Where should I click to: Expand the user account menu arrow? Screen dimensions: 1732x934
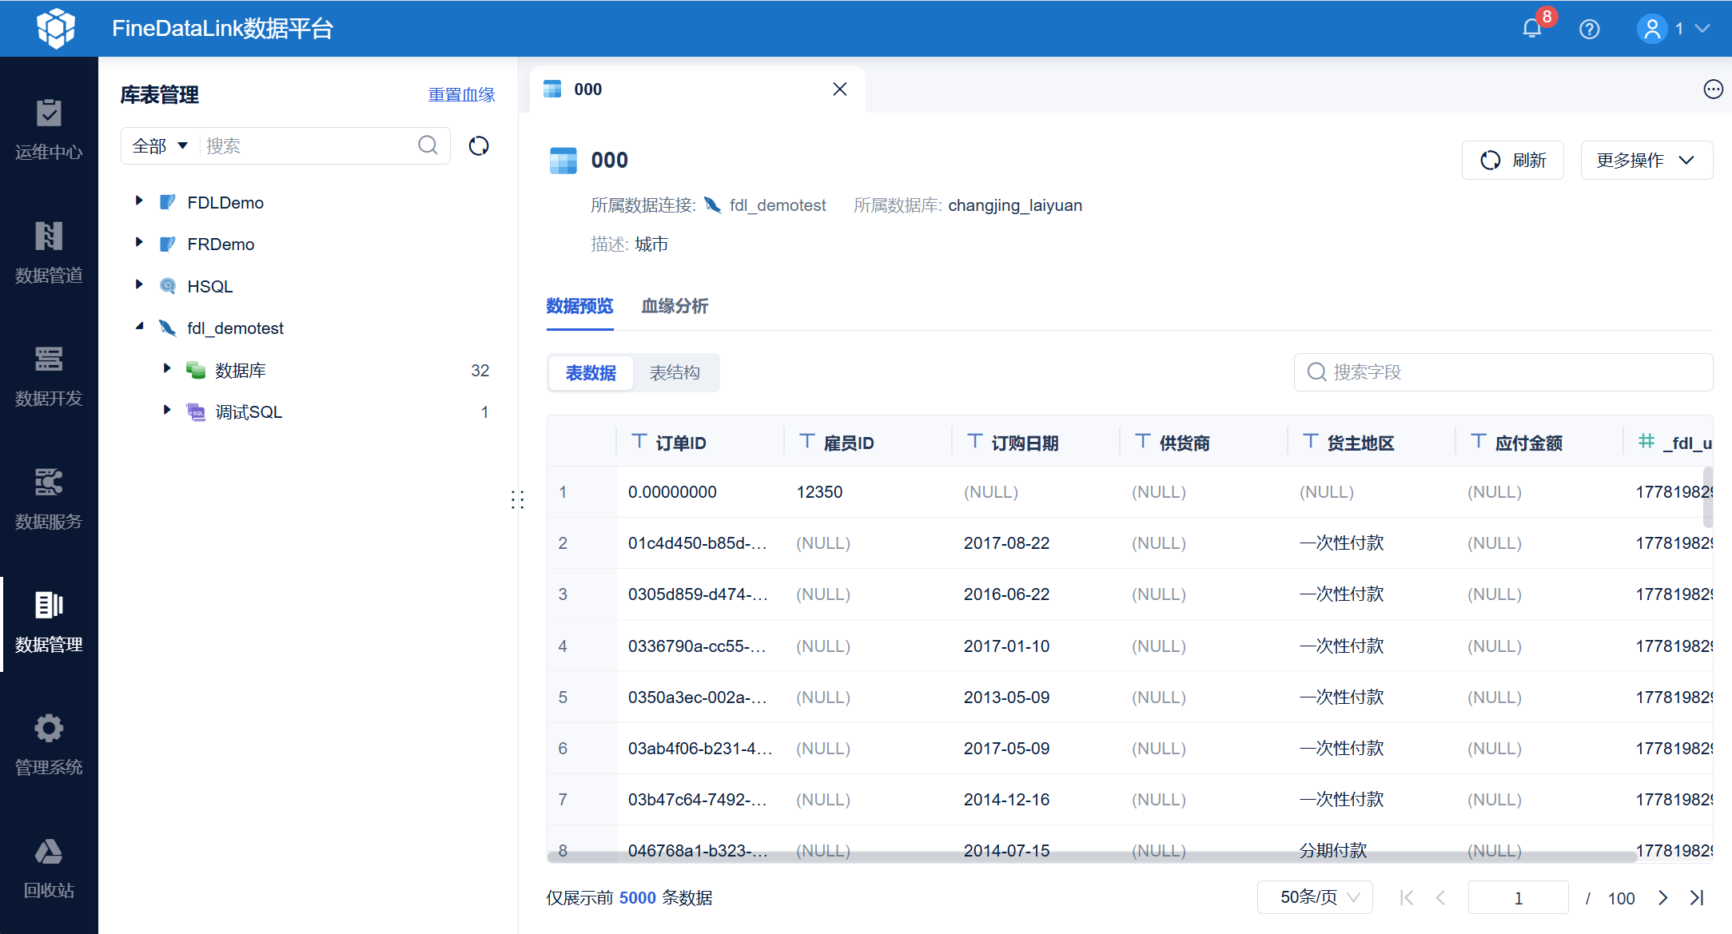1702,29
